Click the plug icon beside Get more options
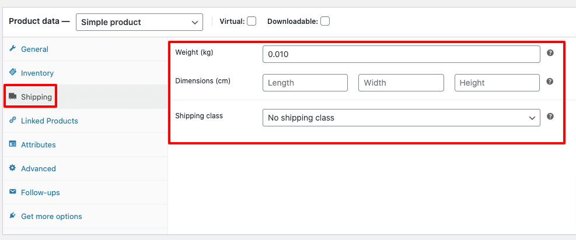 click(12, 216)
